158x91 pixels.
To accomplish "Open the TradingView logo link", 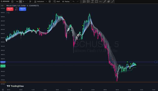I will [15, 86].
